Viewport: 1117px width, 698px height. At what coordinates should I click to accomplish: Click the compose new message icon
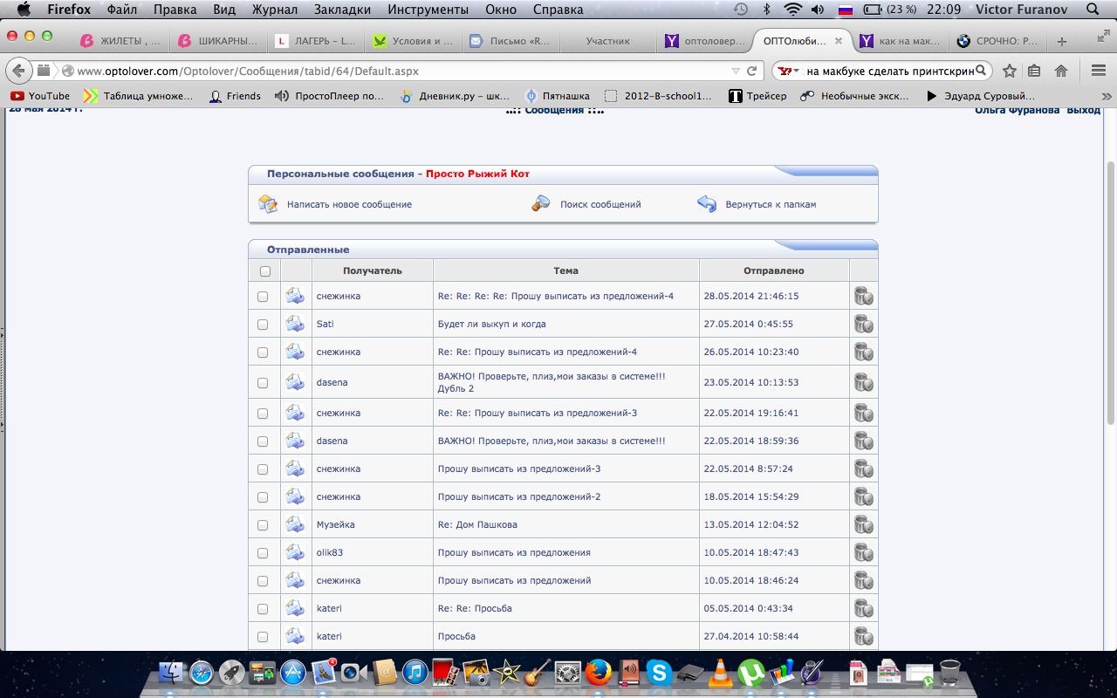tap(268, 204)
